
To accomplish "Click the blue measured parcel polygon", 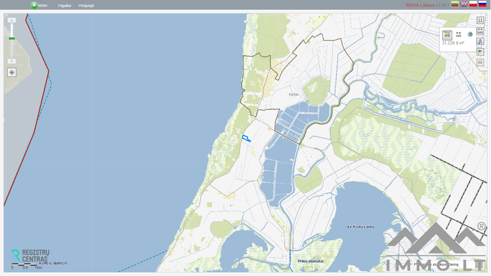I will coord(246,138).
